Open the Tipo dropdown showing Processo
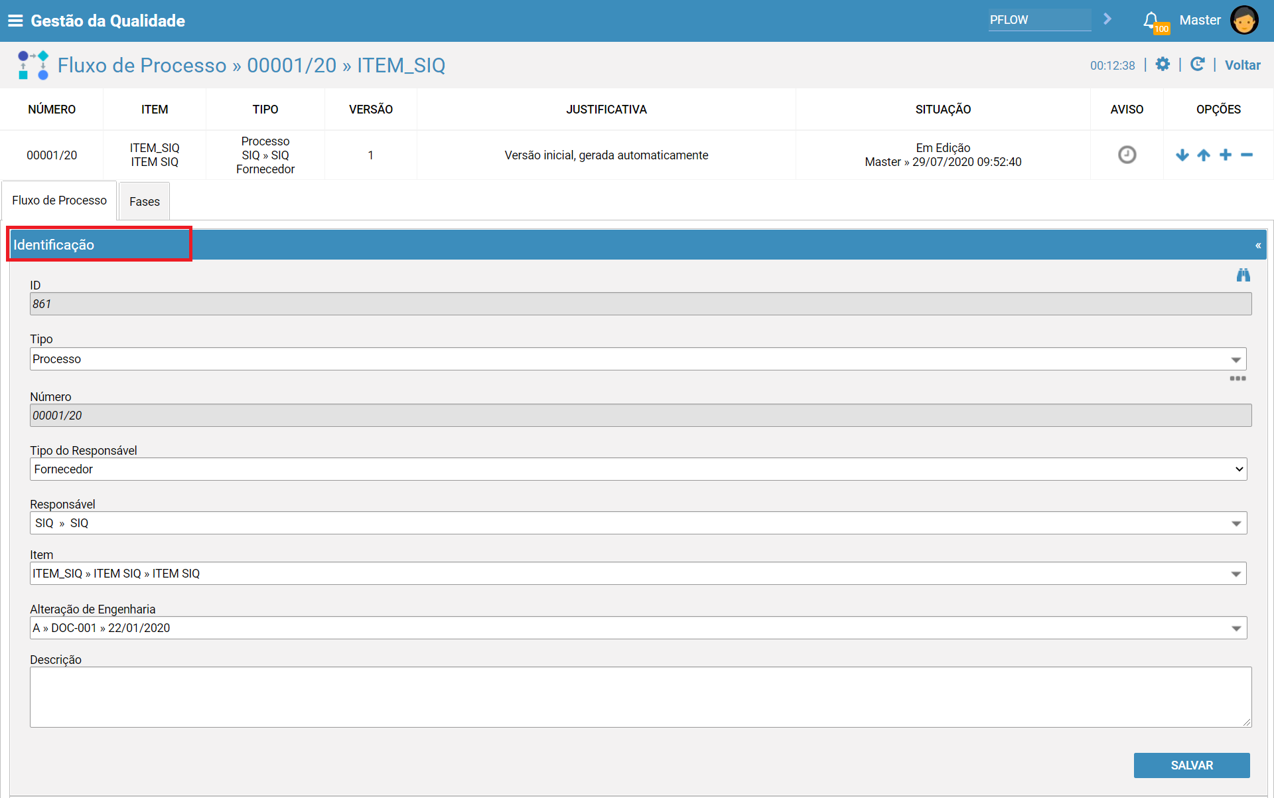Viewport: 1274px width, 798px height. 638,359
